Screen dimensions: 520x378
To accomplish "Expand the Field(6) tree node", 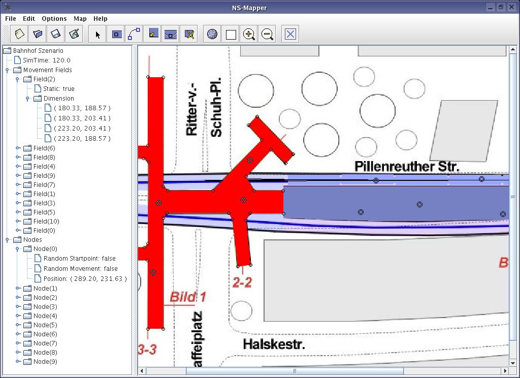I will click(18, 148).
